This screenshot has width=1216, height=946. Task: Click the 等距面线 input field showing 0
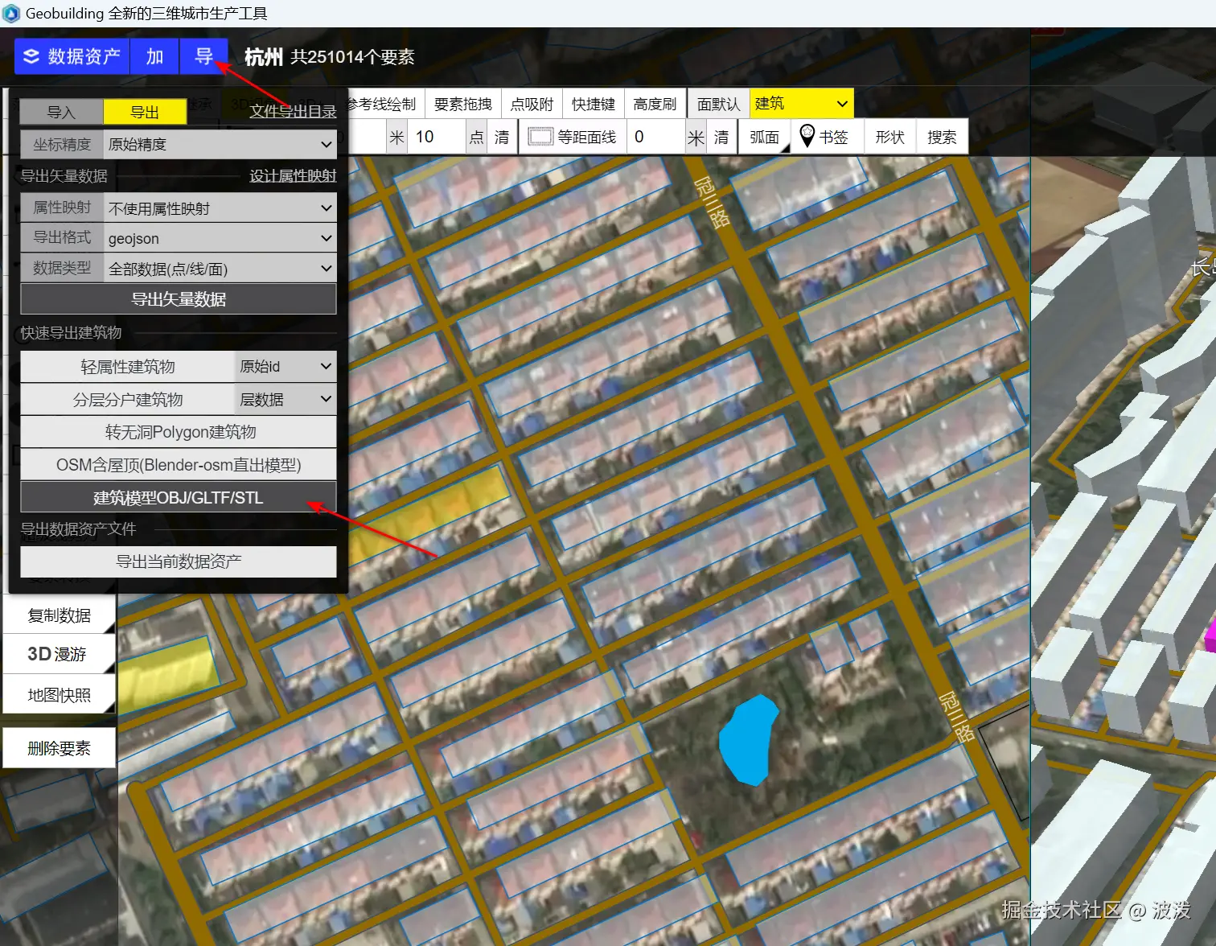[x=657, y=137]
